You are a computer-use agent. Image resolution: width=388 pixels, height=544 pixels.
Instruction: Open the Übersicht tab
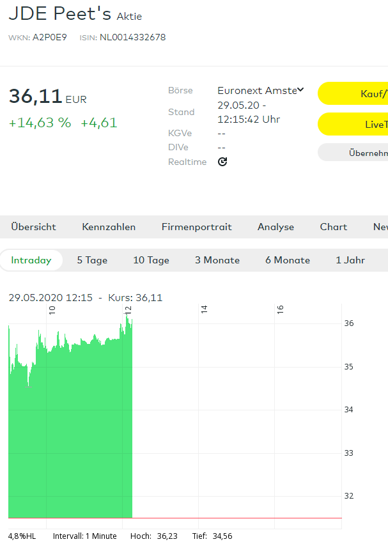(34, 227)
